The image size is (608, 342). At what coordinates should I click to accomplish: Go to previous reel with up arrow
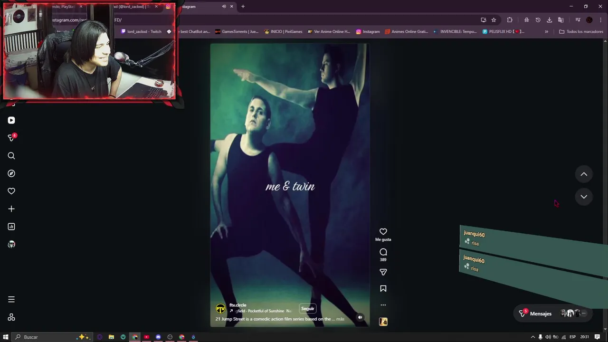[x=584, y=174]
